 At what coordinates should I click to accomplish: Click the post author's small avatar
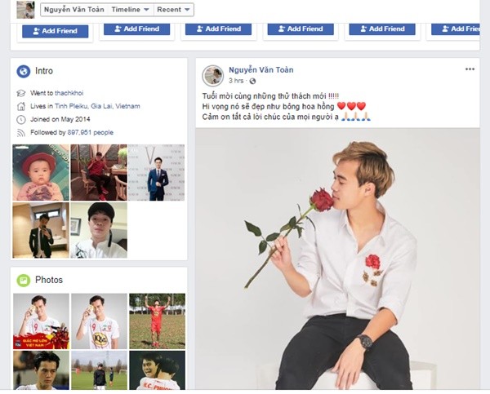[213, 76]
